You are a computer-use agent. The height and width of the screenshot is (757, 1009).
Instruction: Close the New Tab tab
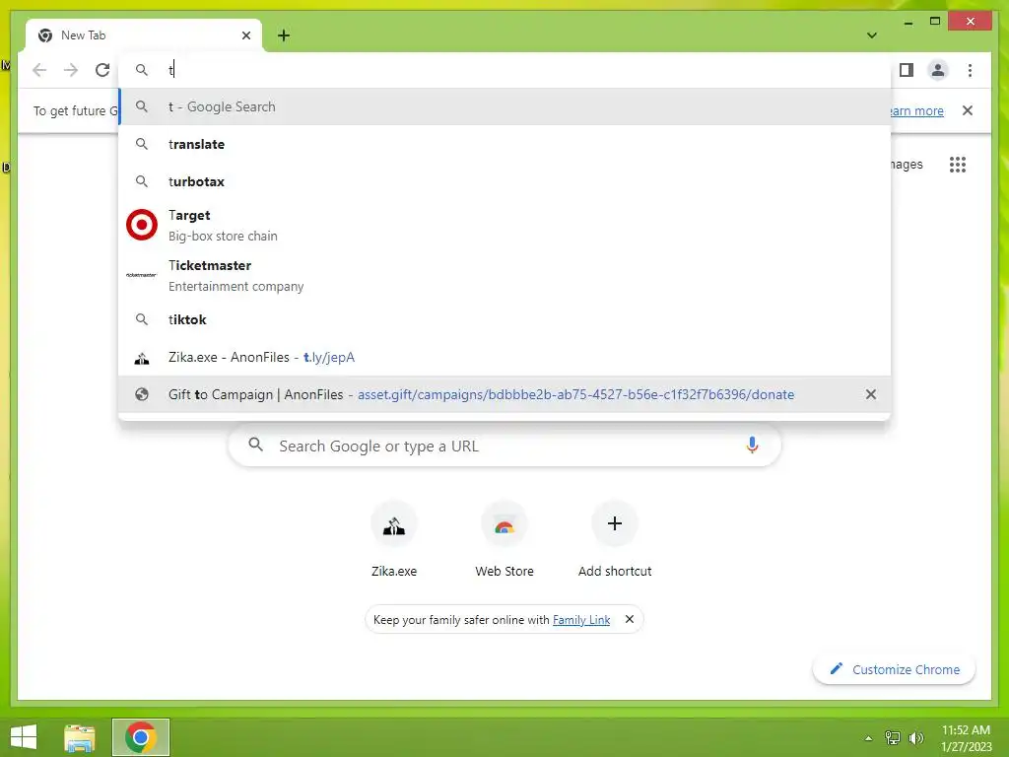click(x=245, y=35)
